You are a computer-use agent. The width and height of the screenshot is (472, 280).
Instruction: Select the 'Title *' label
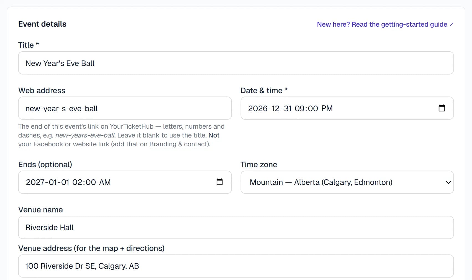click(29, 45)
